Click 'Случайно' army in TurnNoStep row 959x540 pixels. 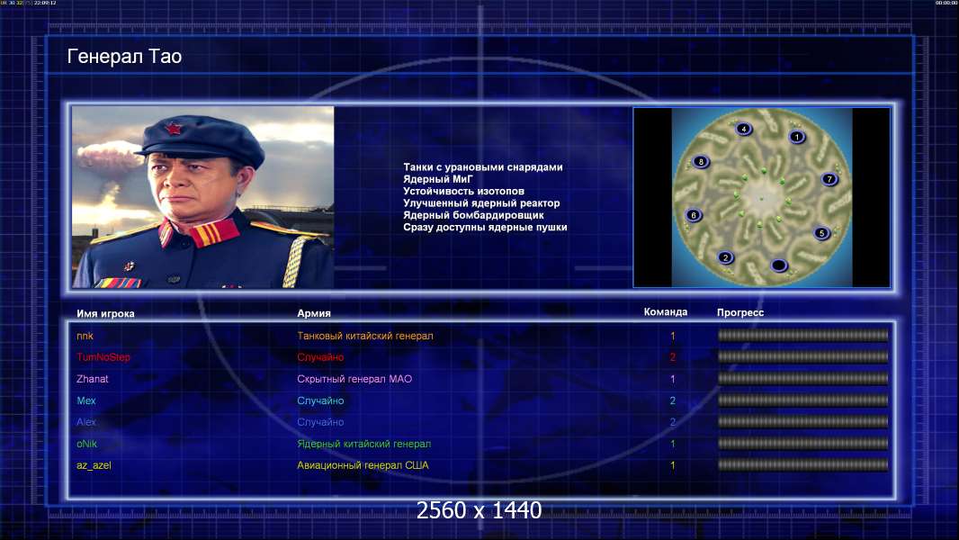(320, 357)
